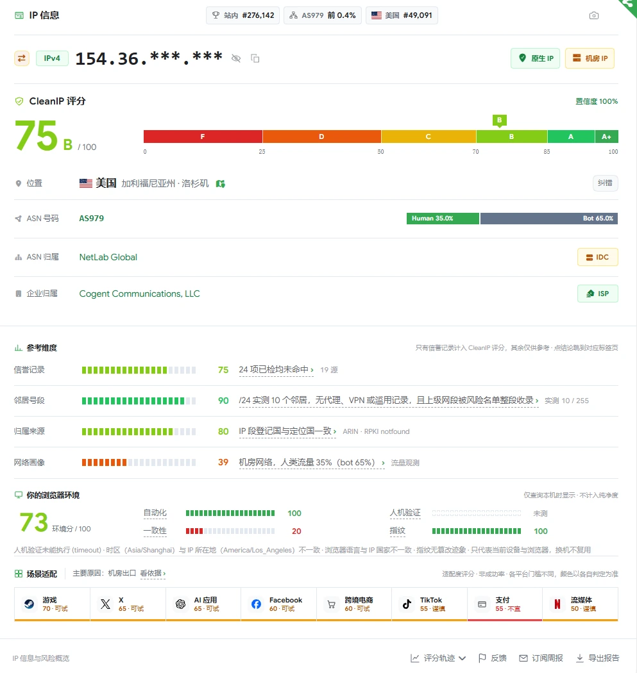Click the 一致性 label
This screenshot has width=637, height=673.
(155, 531)
